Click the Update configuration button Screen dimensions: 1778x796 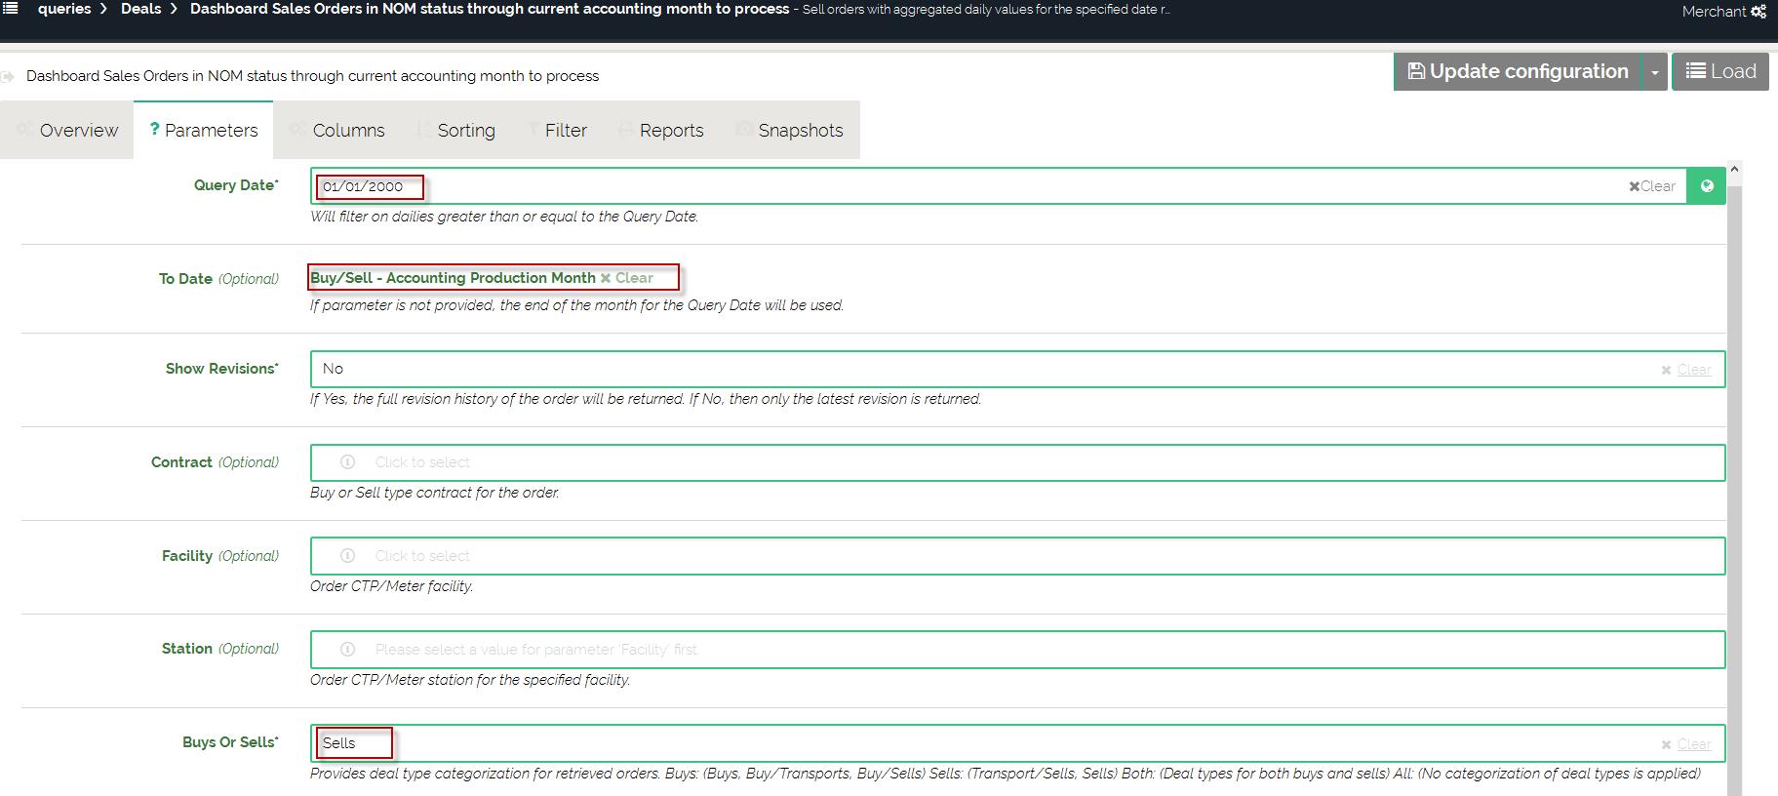(1518, 72)
